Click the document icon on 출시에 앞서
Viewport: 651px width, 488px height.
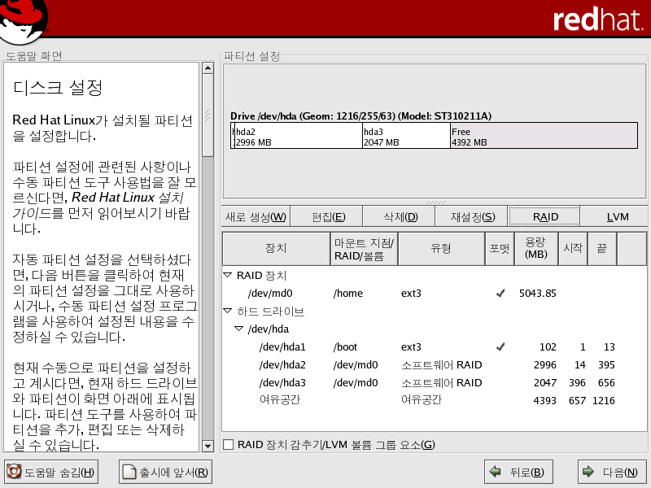(x=129, y=472)
